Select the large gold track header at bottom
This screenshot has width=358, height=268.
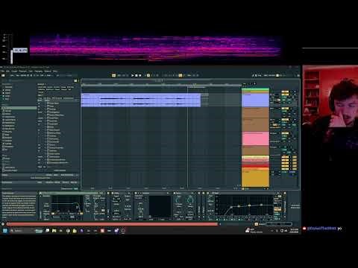point(255,178)
